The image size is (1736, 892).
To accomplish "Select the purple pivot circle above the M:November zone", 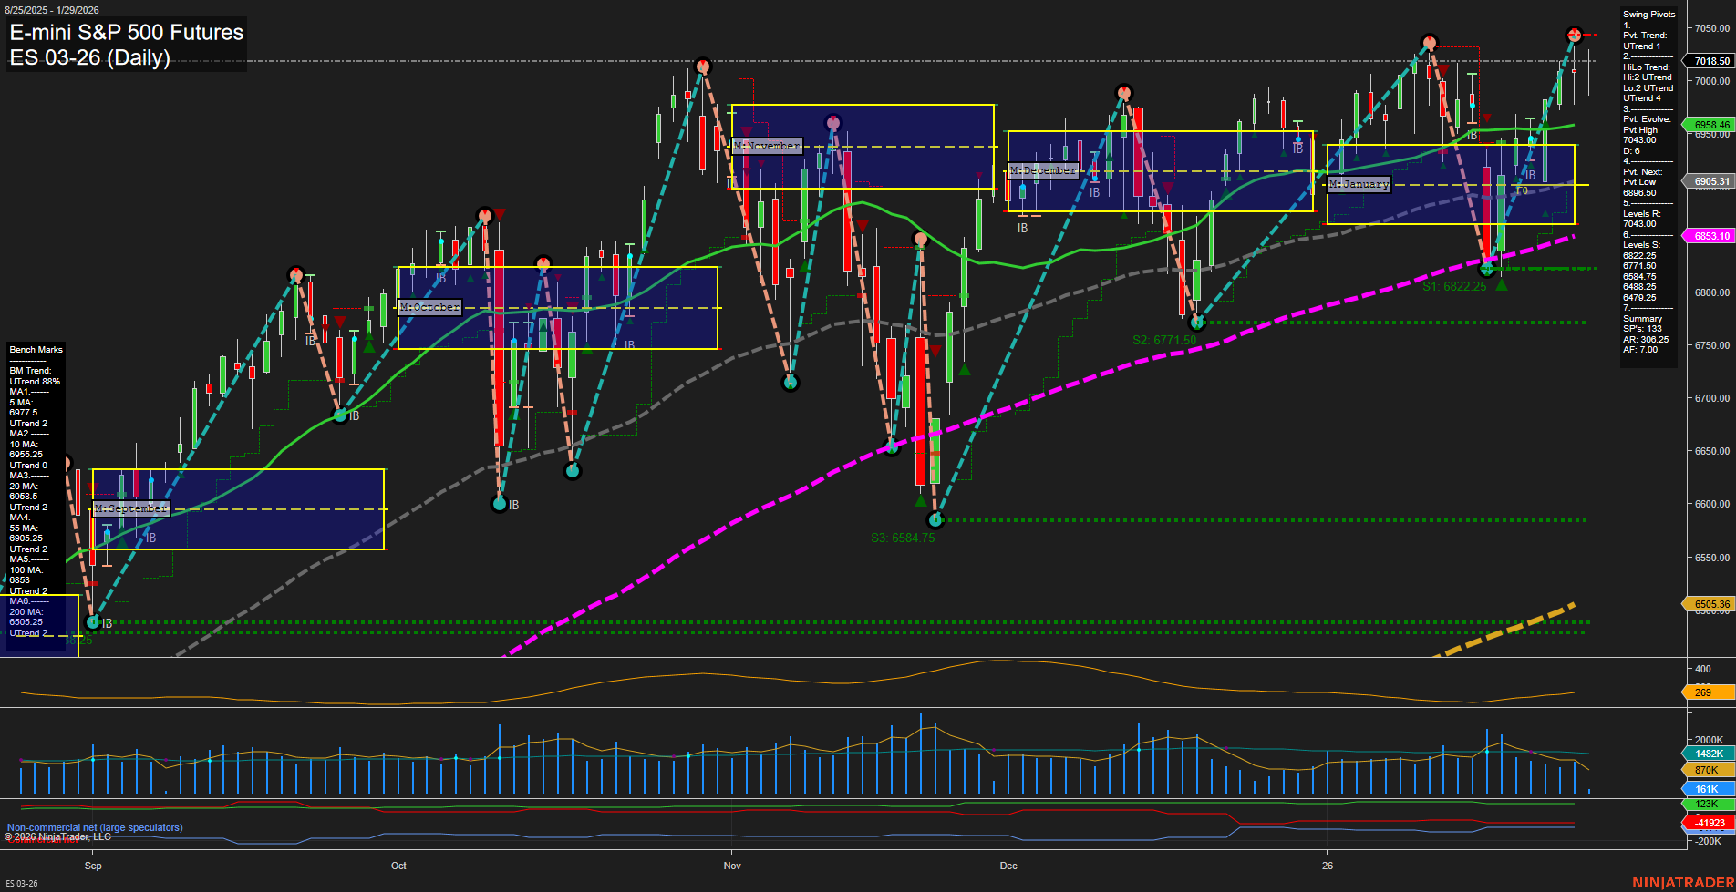I will 832,120.
